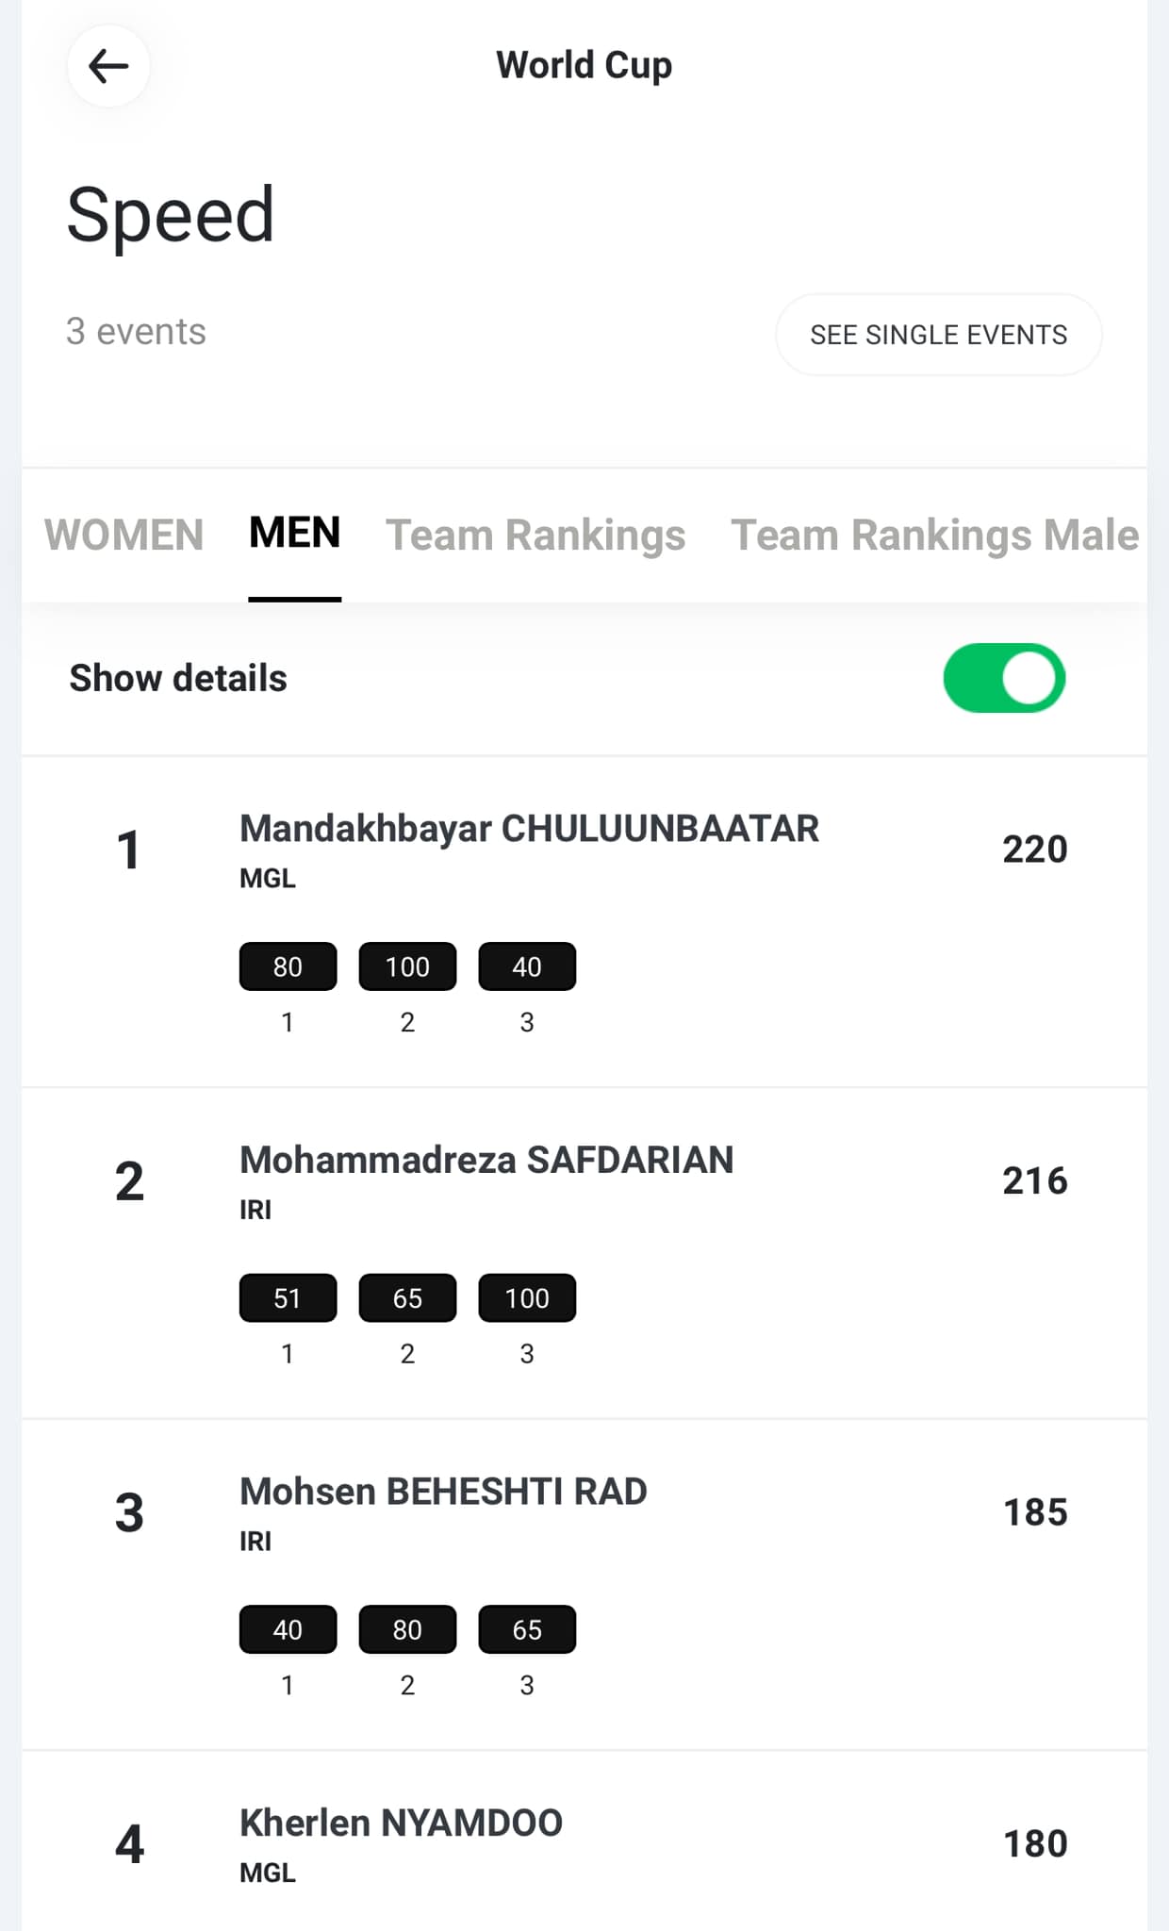Viewport: 1169px width, 1931px height.
Task: Open Mohammadreza SAFDARIAN's athlete entry
Action: 486,1160
